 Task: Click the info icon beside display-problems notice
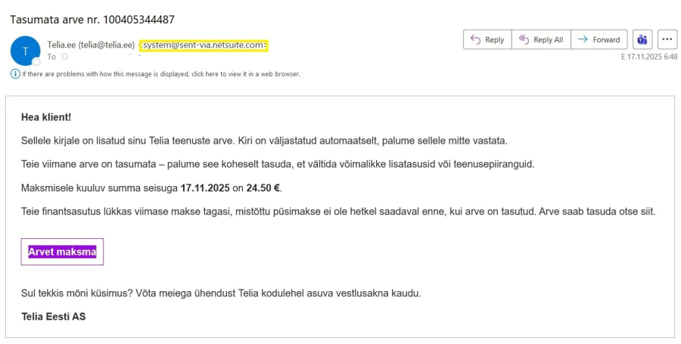pyautogui.click(x=15, y=74)
